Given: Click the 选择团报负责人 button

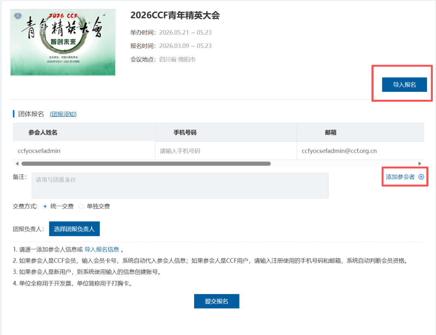Looking at the screenshot, I should click(74, 228).
